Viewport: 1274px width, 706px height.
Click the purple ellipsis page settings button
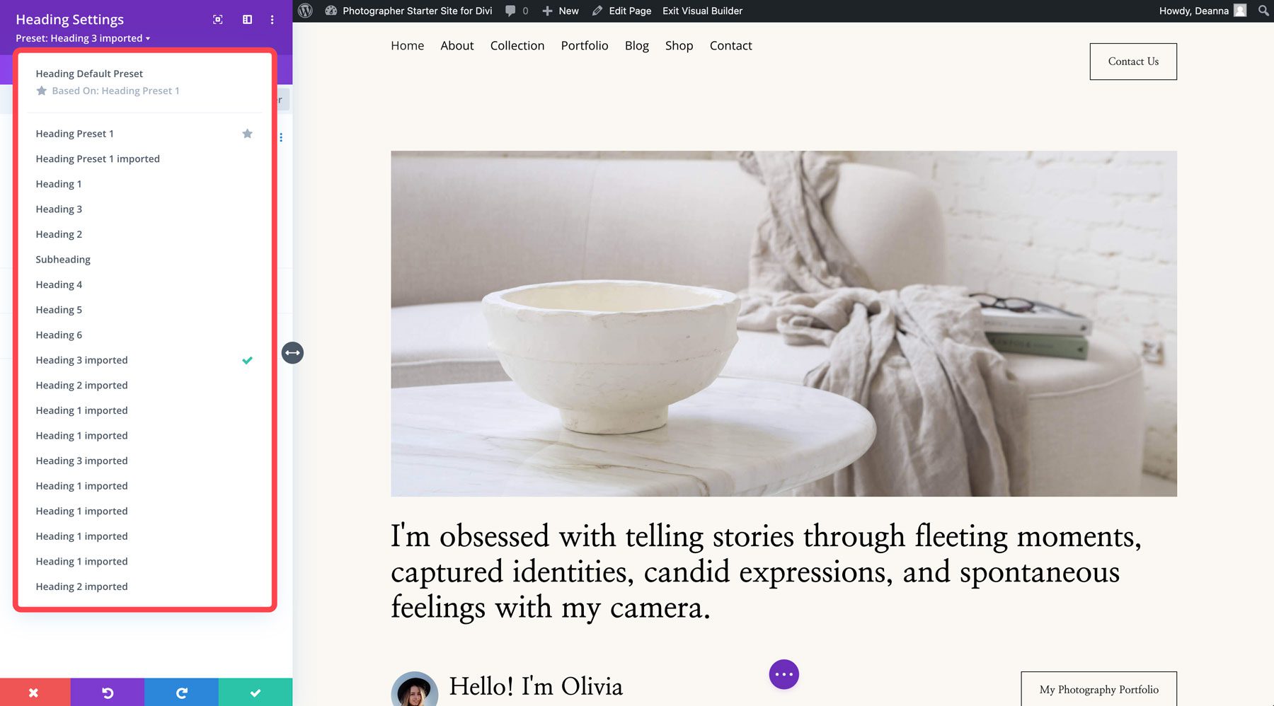[784, 673]
